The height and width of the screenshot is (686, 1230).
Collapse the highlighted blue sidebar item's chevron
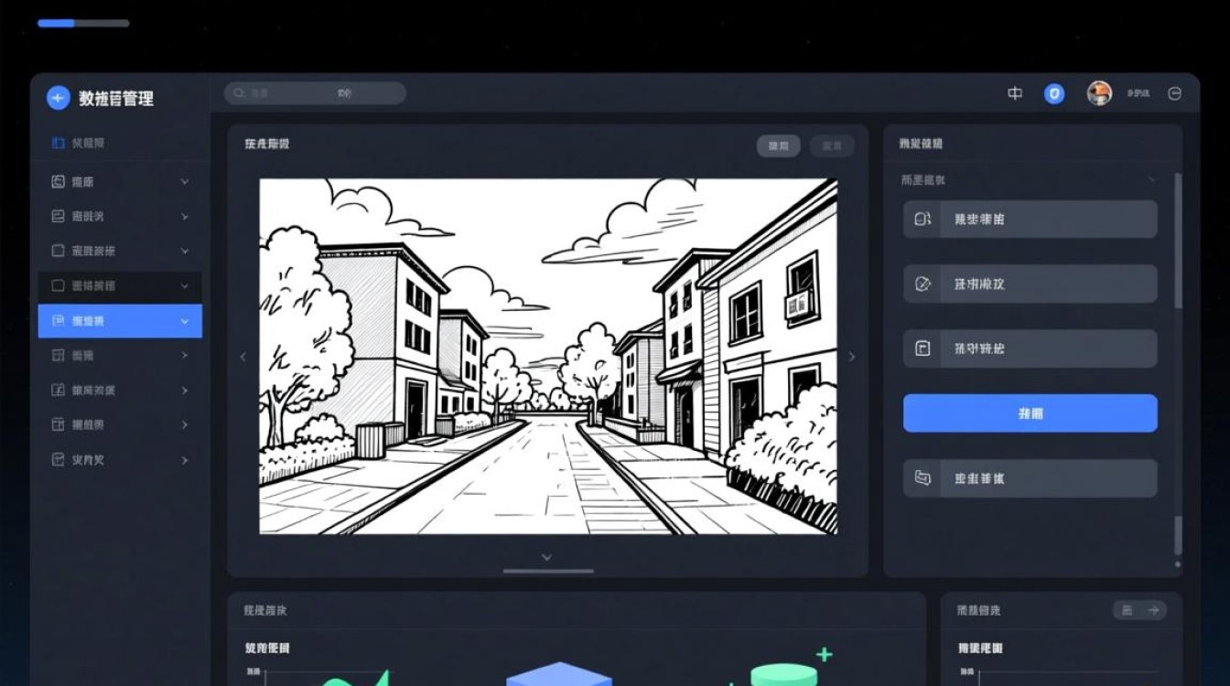pyautogui.click(x=185, y=321)
